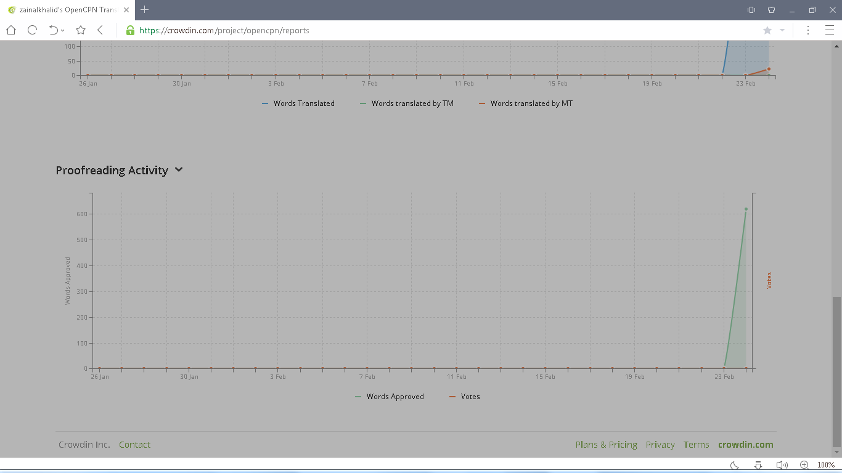Select the OpenCPN Translation tab

pyautogui.click(x=67, y=10)
